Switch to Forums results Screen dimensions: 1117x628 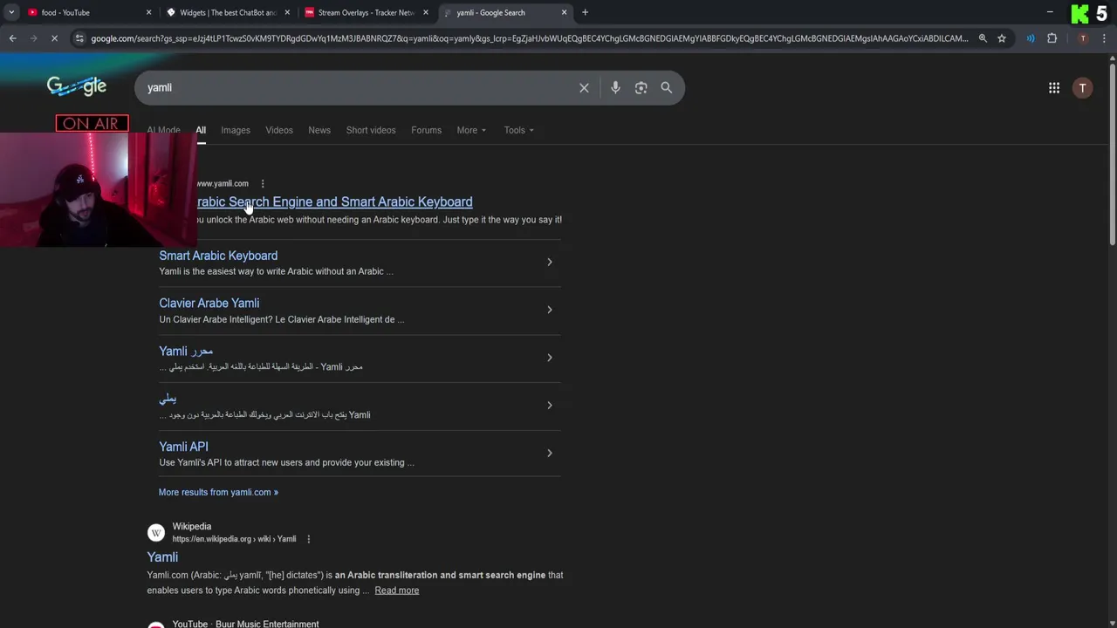[x=426, y=130]
